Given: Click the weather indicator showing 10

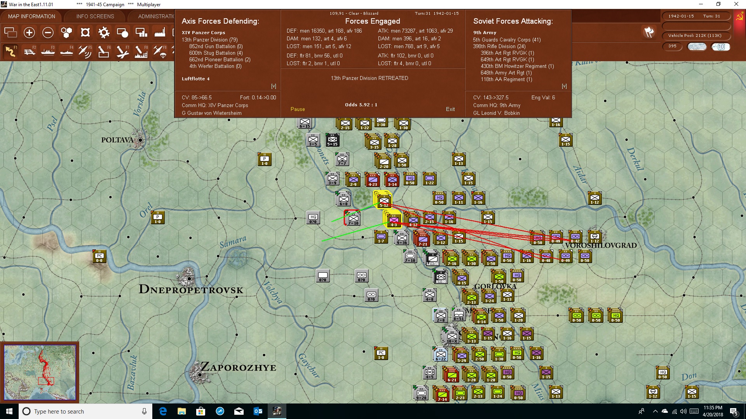Looking at the screenshot, I should coord(721,47).
